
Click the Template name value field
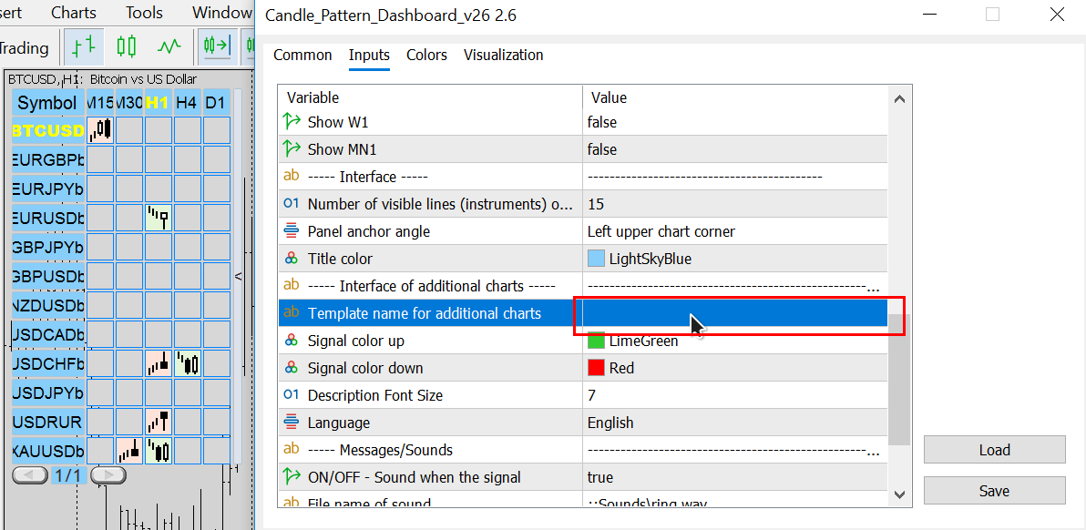[734, 313]
